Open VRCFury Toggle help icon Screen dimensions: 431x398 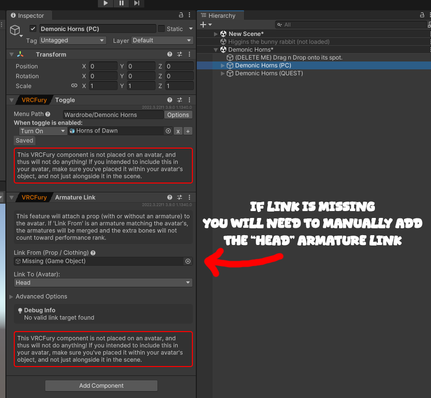point(170,100)
